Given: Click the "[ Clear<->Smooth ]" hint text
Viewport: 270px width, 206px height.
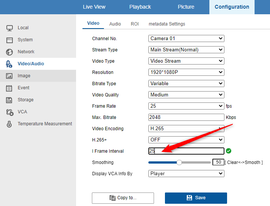Looking at the screenshot, I should tap(244, 162).
